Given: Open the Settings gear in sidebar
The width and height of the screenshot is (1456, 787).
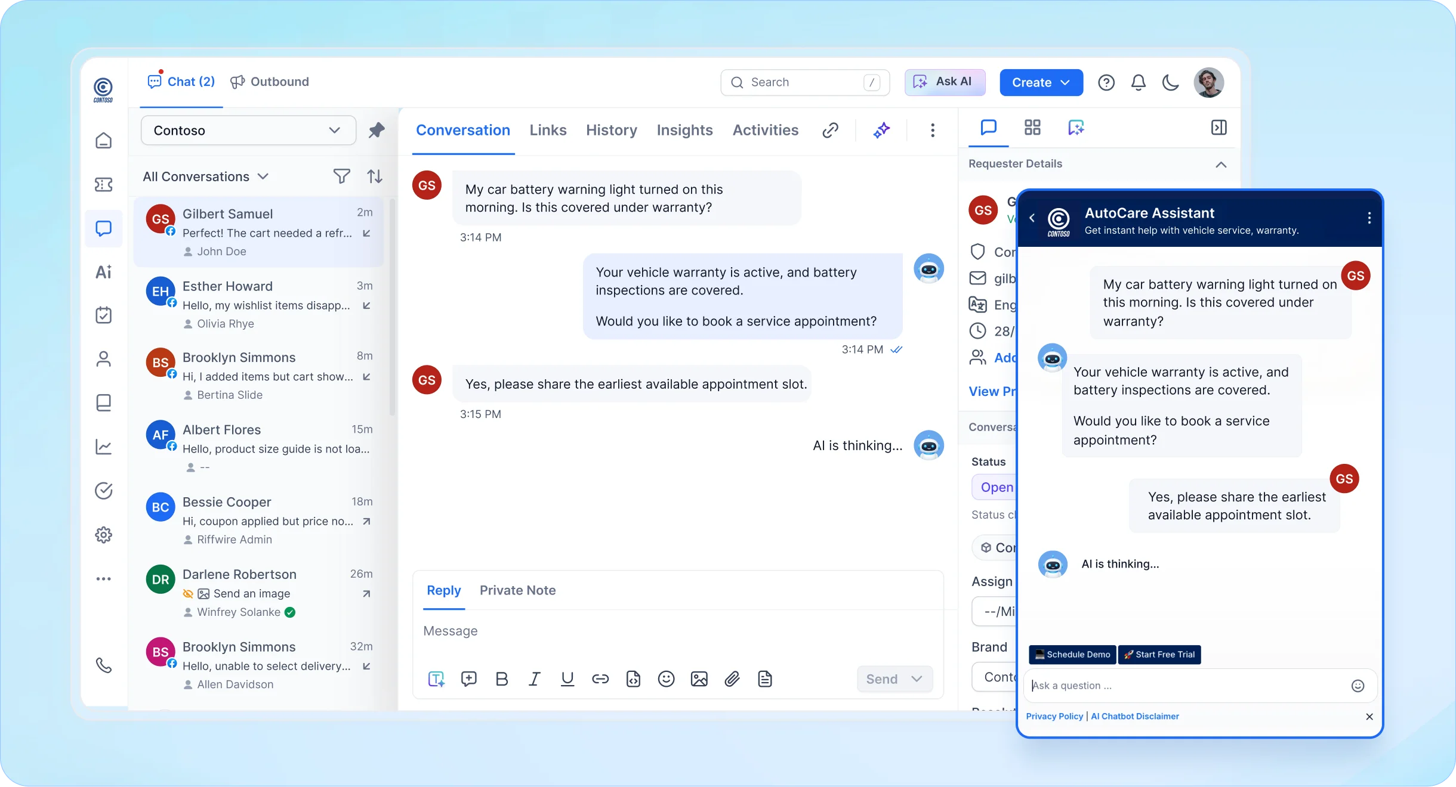Looking at the screenshot, I should point(104,535).
